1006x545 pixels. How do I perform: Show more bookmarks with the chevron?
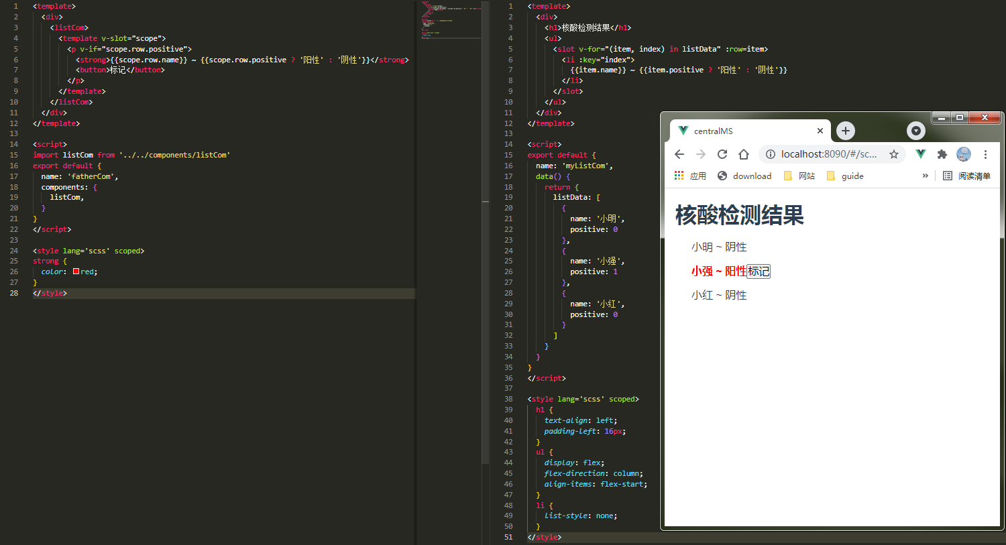coord(926,176)
